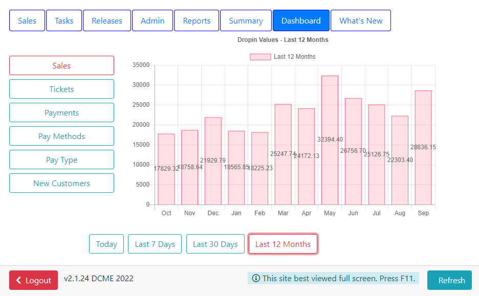Click the info icon in the F11 notice

[256, 278]
